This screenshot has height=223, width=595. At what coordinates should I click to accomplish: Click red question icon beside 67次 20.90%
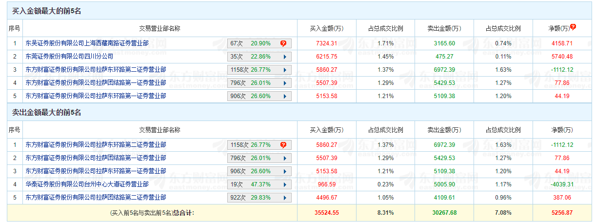click(x=283, y=43)
